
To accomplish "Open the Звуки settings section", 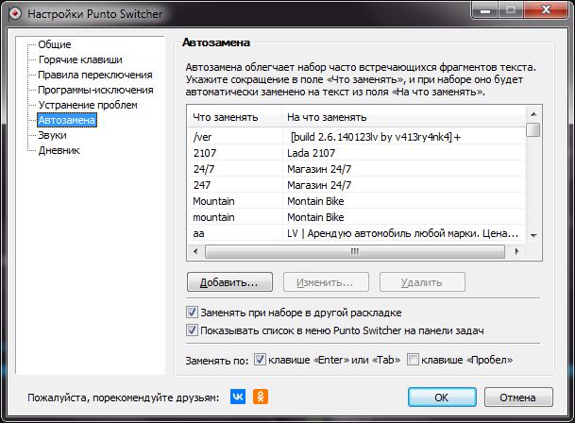I will click(x=53, y=135).
